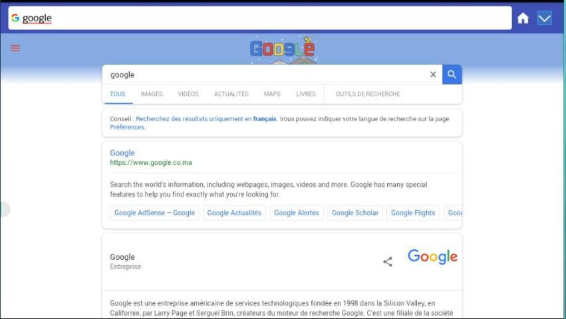Click the Google Scholar sitelink button
566x319 pixels.
[355, 213]
